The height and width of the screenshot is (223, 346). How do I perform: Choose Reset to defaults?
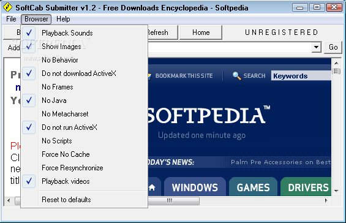tap(85, 200)
